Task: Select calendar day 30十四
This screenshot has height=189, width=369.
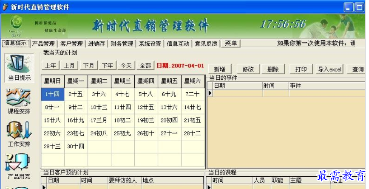Action: (x=76, y=147)
